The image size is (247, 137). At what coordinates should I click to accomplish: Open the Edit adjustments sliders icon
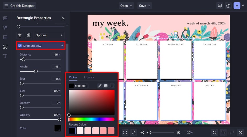[x=5, y=28]
